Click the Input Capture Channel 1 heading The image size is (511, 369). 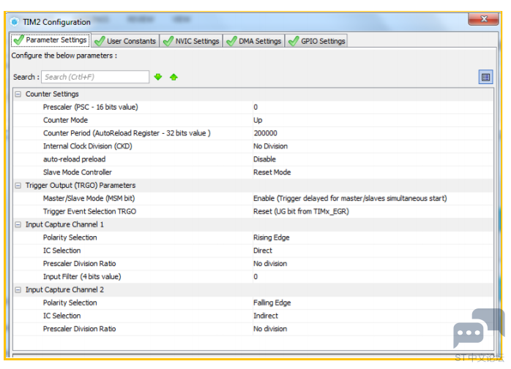point(64,224)
